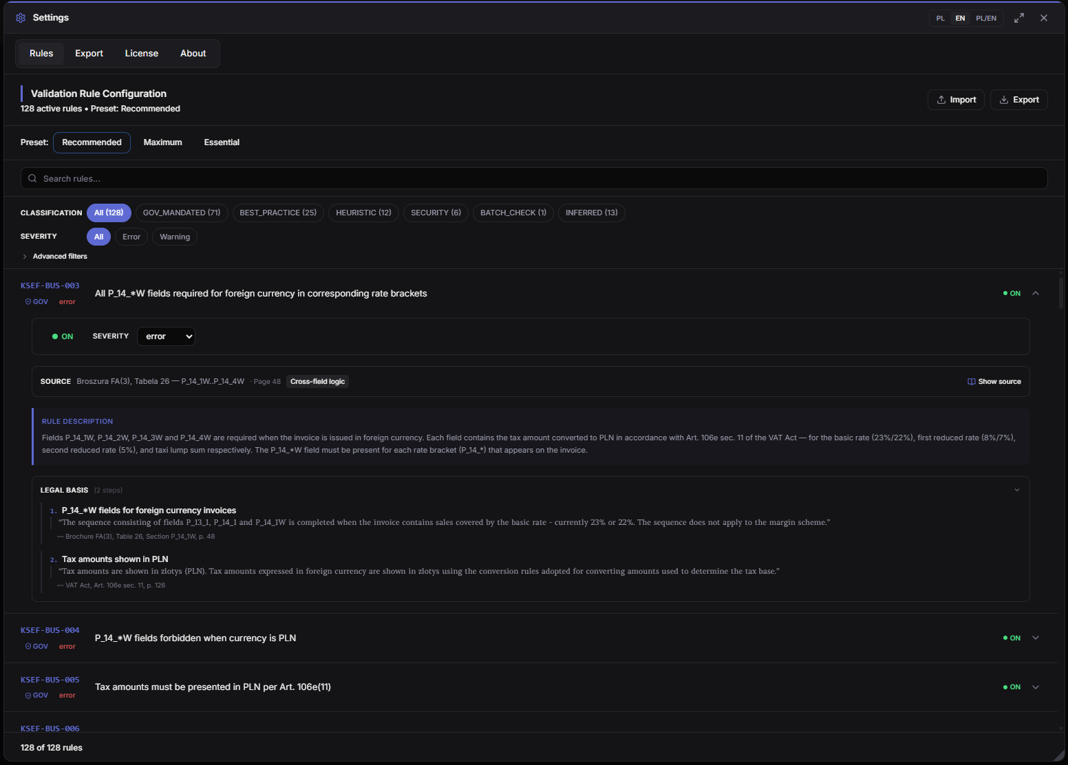Expand the Advanced filters section

pos(54,257)
